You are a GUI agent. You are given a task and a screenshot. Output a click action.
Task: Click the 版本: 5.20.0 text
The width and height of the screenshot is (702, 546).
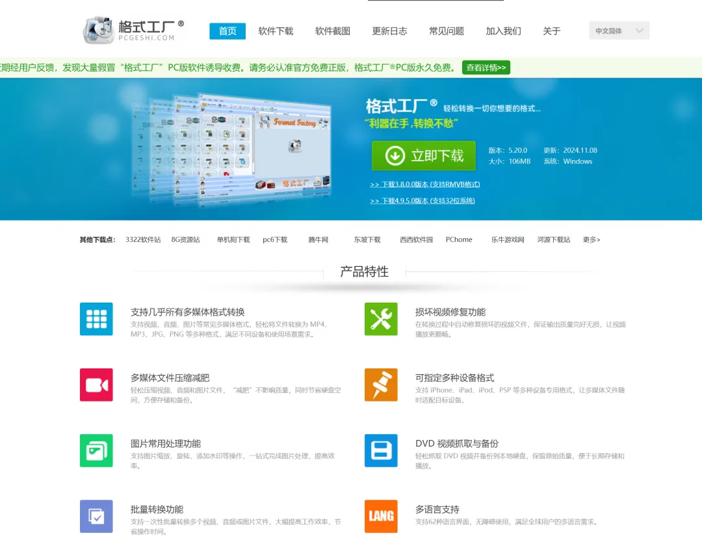(x=508, y=150)
